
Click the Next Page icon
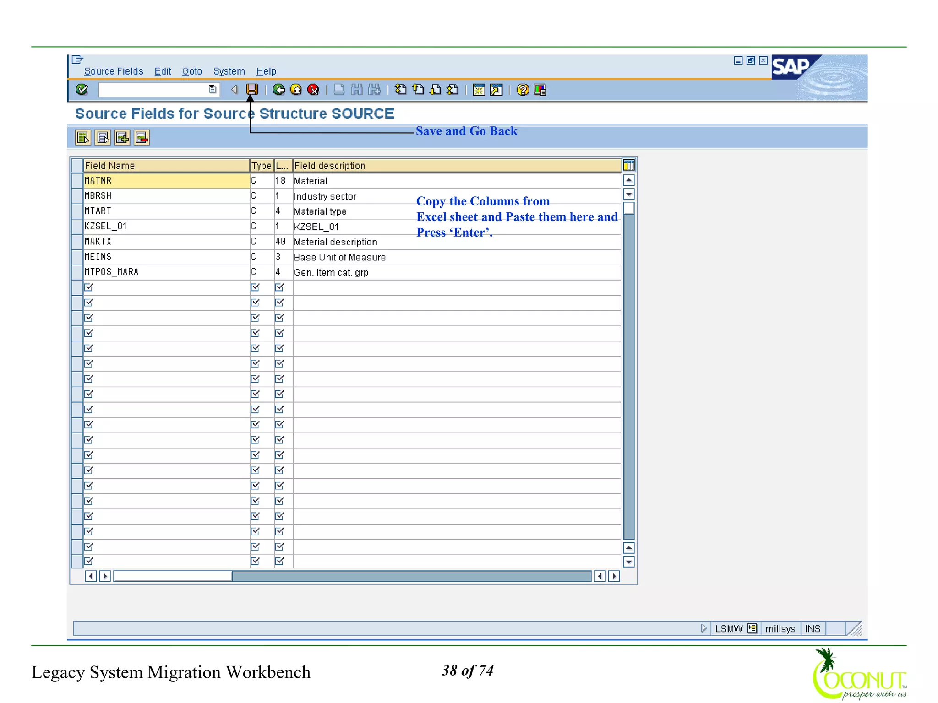click(436, 90)
